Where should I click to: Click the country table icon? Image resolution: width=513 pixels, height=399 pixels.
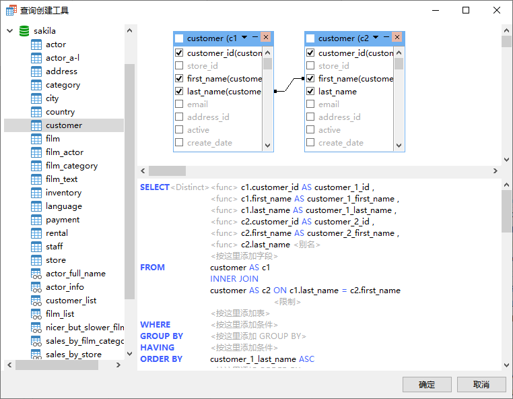(36, 112)
